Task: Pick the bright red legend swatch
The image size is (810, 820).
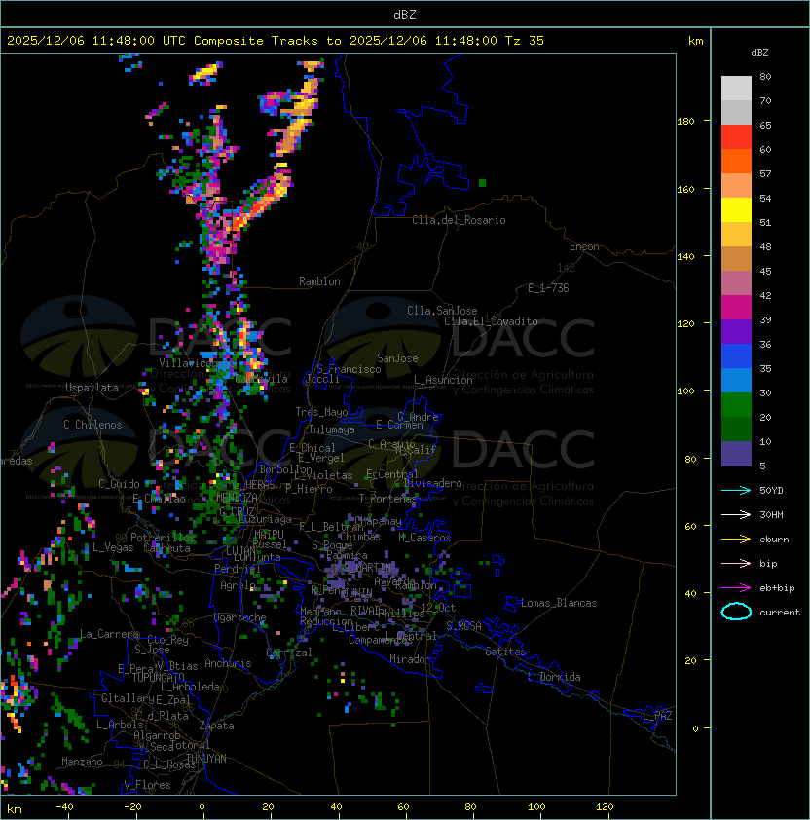Action: [736, 136]
